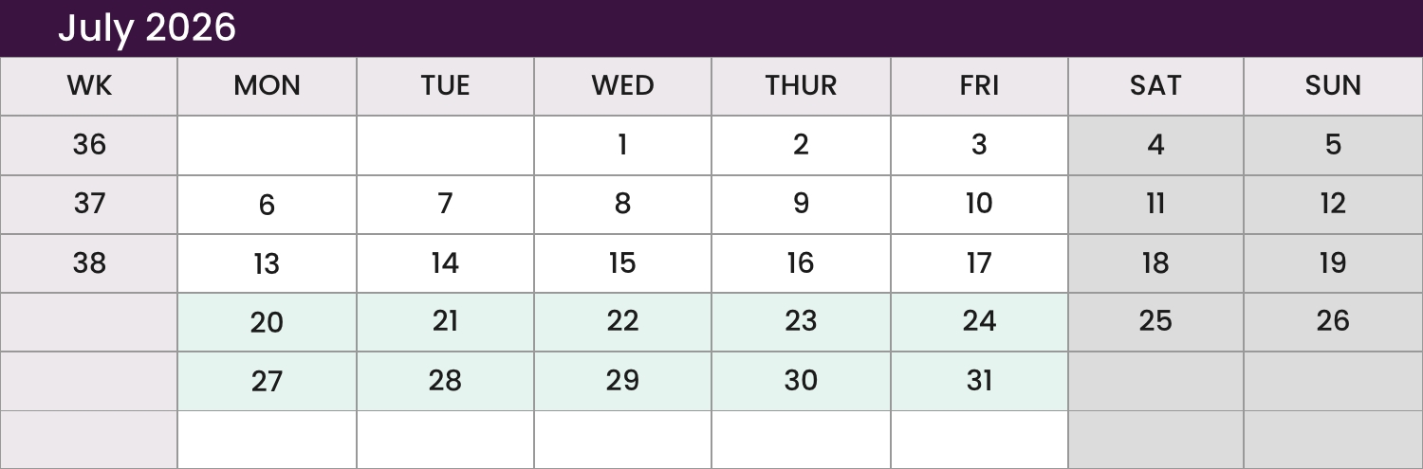Click the July 2026 title header
This screenshot has width=1423, height=469.
147,27
